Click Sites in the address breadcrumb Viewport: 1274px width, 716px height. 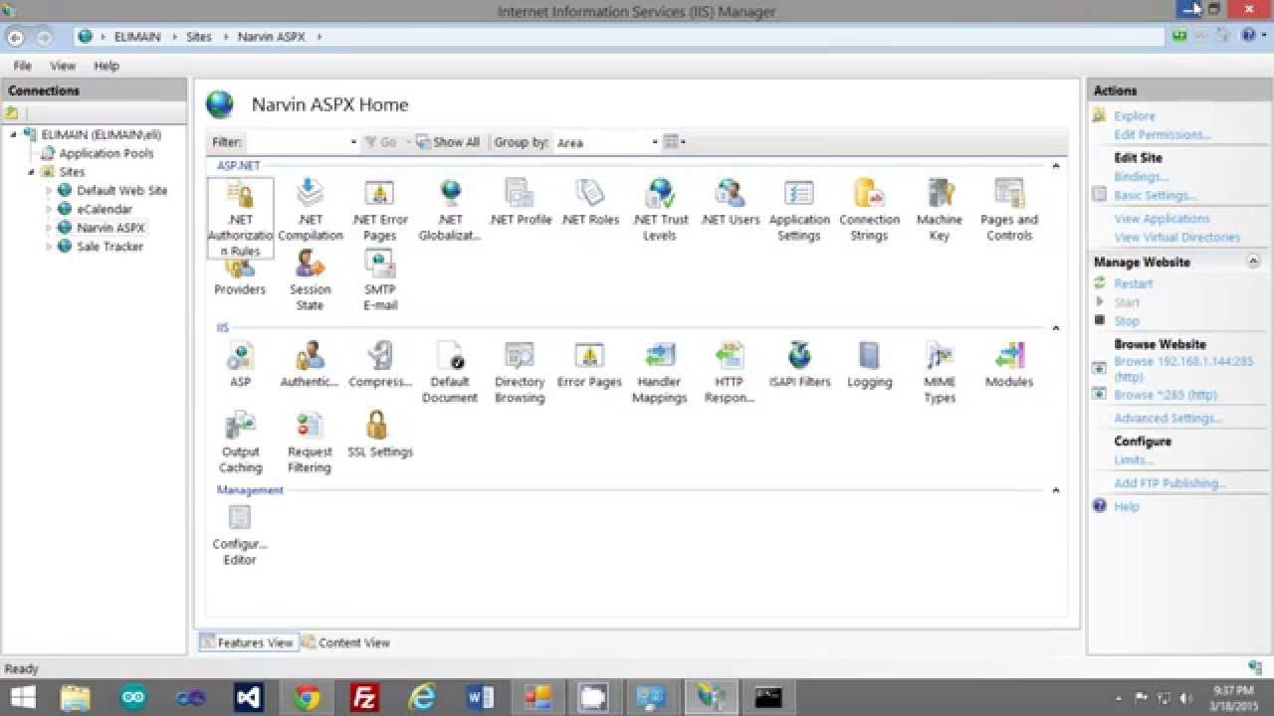tap(199, 36)
